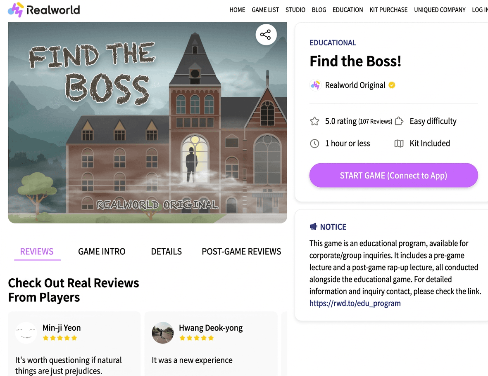Screen dimensions: 488x376
Task: Click the Find the Boss cover image
Action: (x=148, y=122)
